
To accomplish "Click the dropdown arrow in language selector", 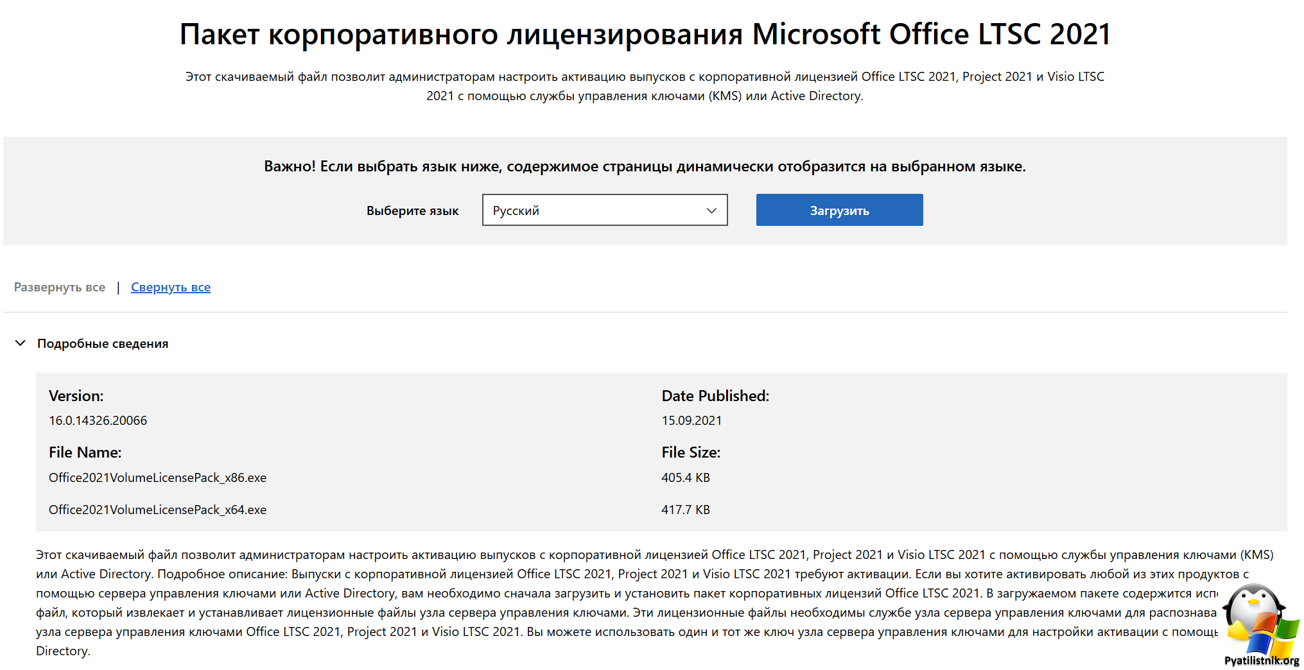I will pyautogui.click(x=711, y=210).
